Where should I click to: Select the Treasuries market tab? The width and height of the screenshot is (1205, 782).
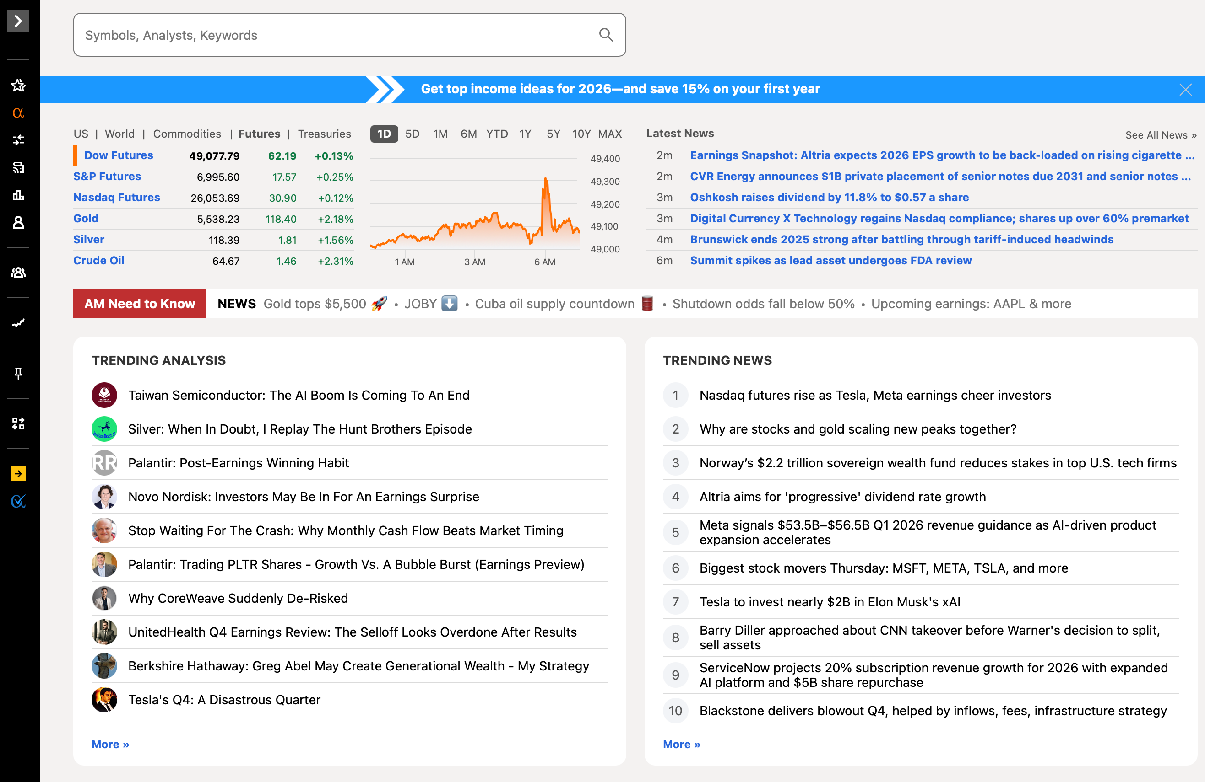click(x=324, y=134)
